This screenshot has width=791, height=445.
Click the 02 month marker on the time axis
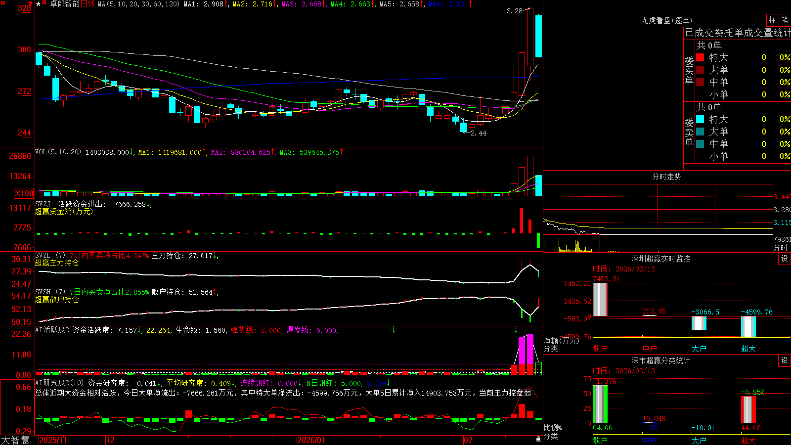468,440
